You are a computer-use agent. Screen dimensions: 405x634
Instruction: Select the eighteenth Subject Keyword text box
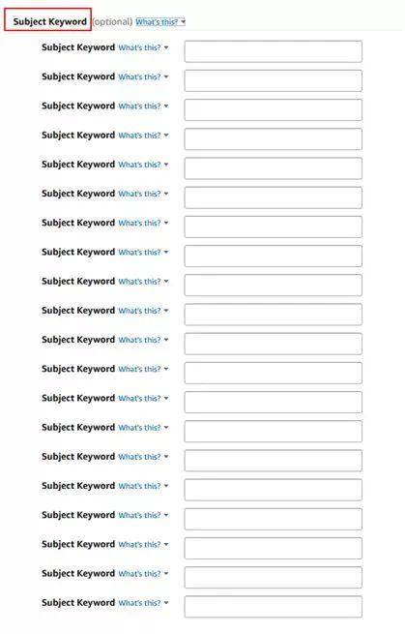tap(273, 548)
